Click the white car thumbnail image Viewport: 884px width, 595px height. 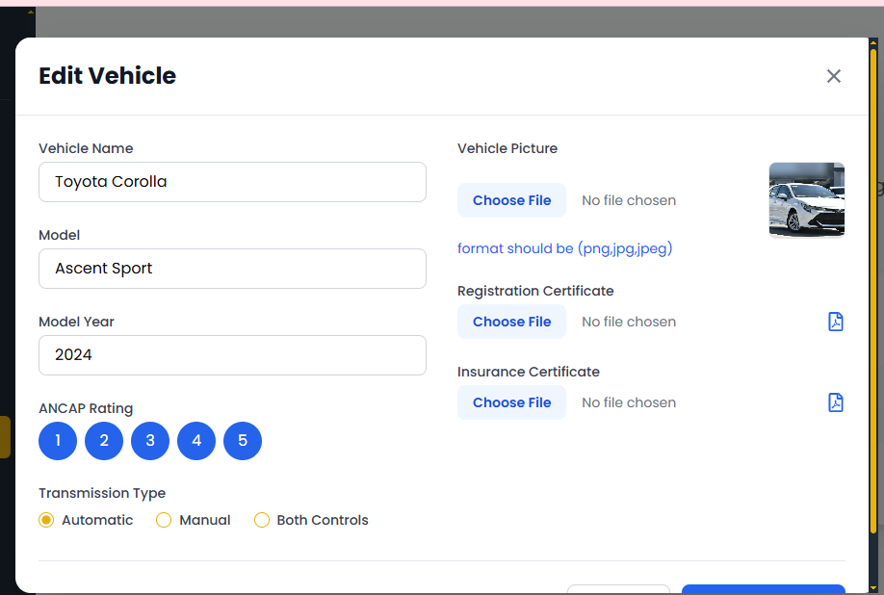coord(806,200)
